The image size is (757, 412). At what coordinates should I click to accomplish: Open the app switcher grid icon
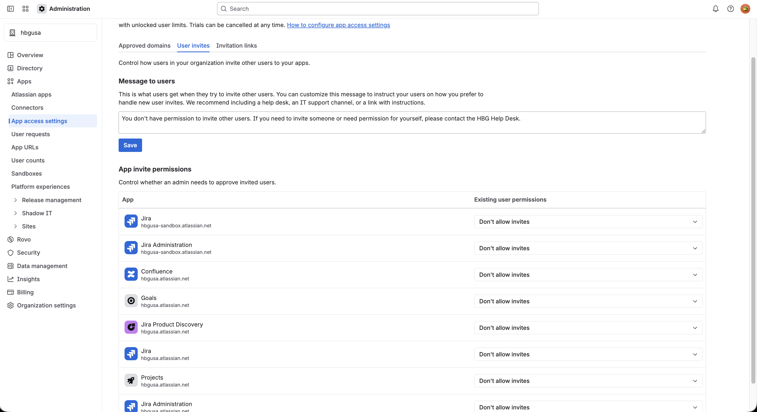pos(26,9)
